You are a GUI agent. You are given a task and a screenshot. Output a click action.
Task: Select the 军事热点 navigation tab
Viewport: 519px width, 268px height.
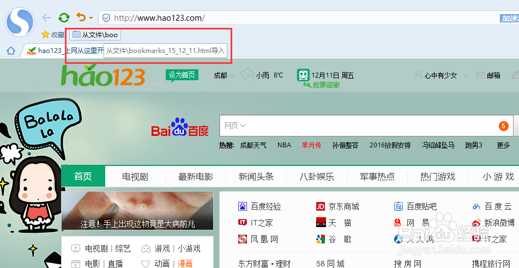[377, 176]
